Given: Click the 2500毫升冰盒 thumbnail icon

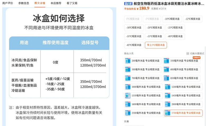Looking at the screenshot, I should 128,113.
